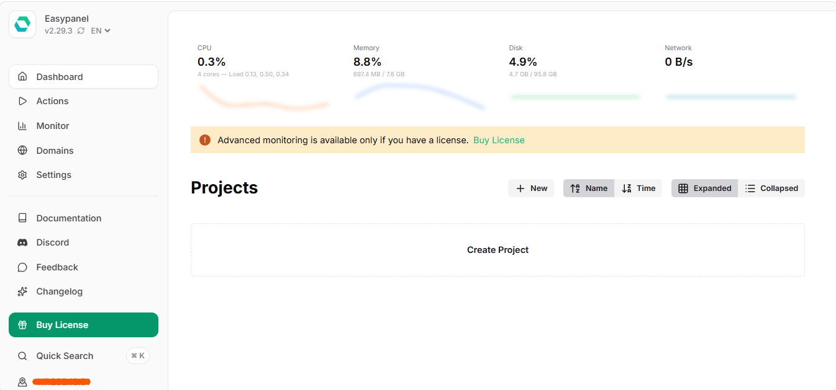Click New to add a project
Screen dimensions: 836x390
tap(531, 188)
